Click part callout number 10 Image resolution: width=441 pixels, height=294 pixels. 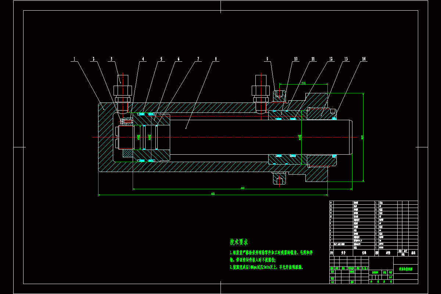click(295, 59)
